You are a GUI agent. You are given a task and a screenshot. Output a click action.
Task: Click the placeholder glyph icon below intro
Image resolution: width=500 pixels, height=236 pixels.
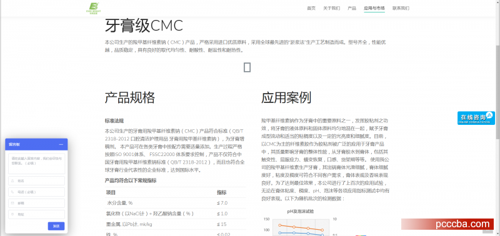tap(247, 67)
